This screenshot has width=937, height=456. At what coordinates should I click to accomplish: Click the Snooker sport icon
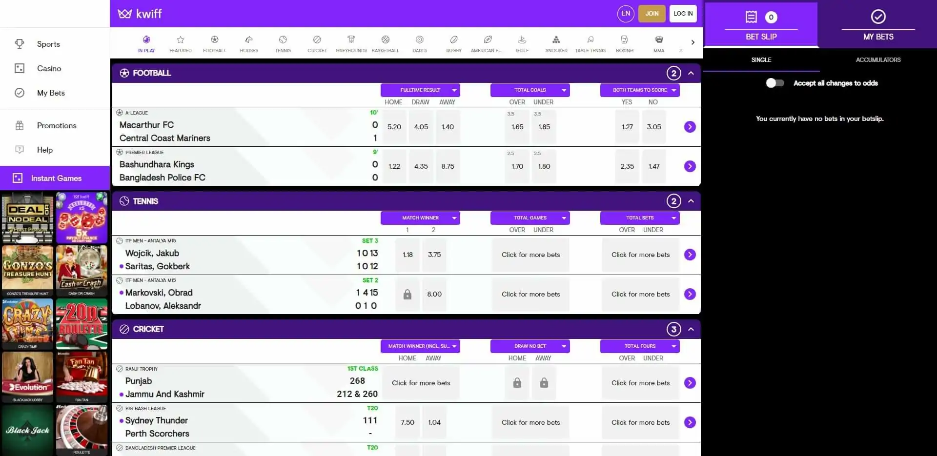point(556,43)
